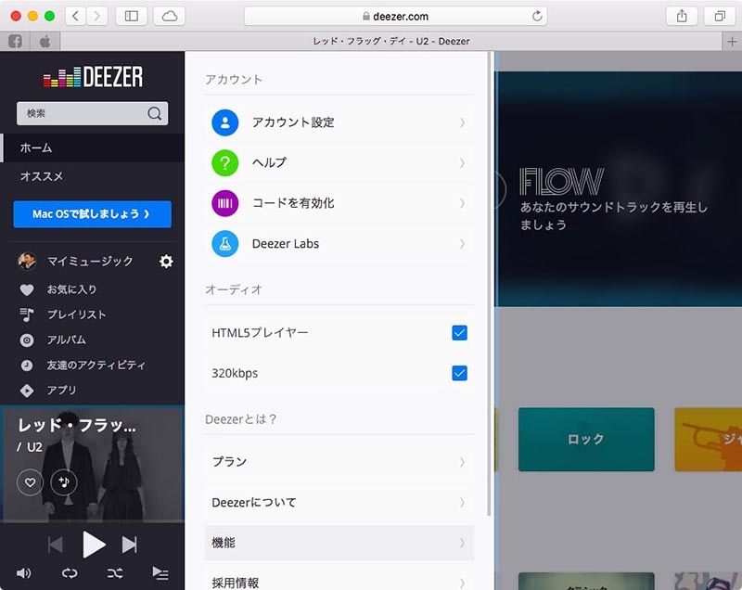742x590 pixels.
Task: Click the U2 album artwork
Action: coord(94,465)
